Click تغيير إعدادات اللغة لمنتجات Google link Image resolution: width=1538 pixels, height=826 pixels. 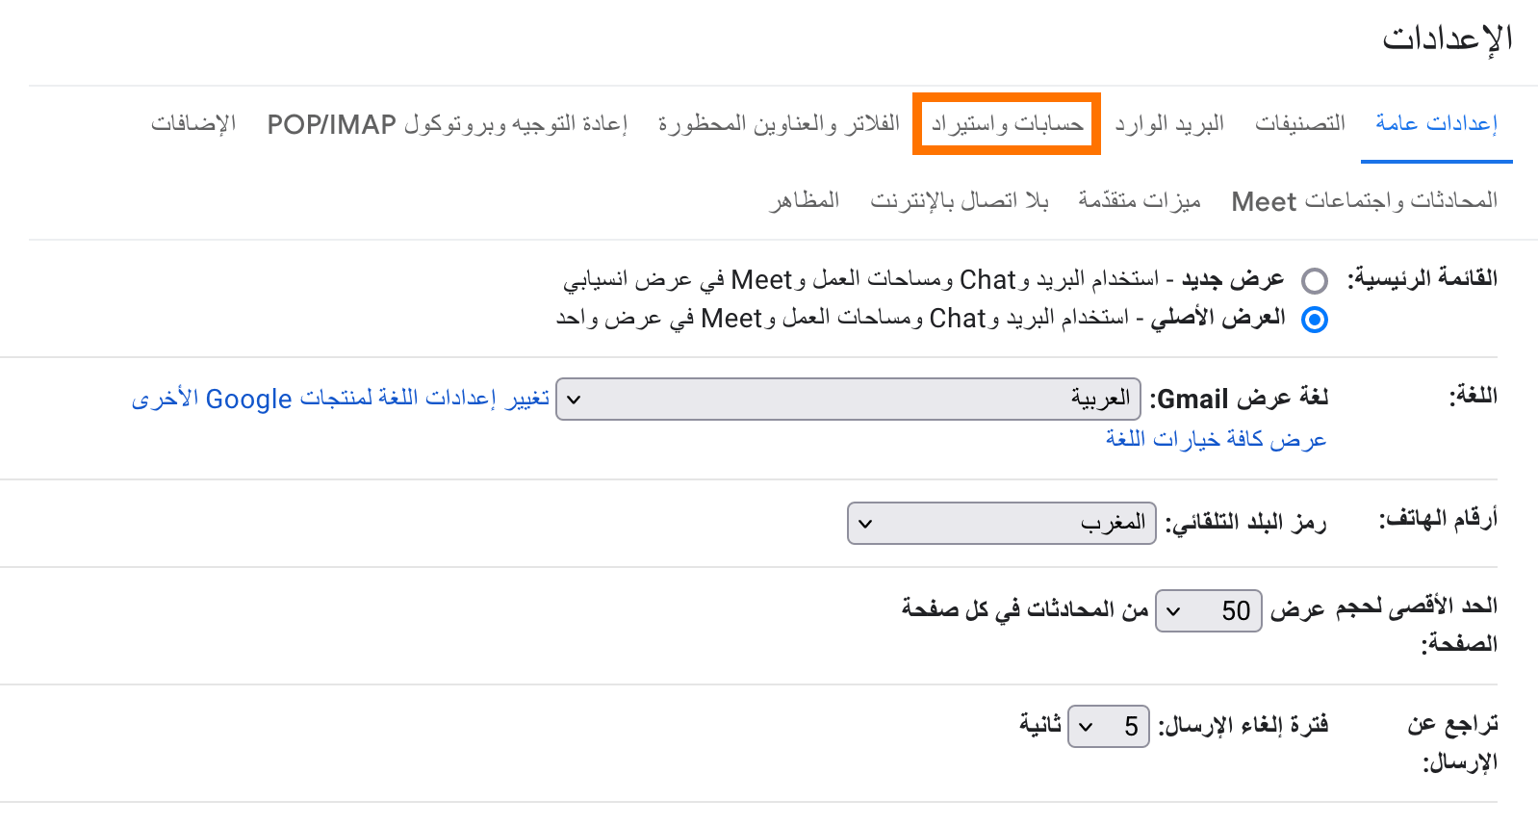[x=340, y=398]
